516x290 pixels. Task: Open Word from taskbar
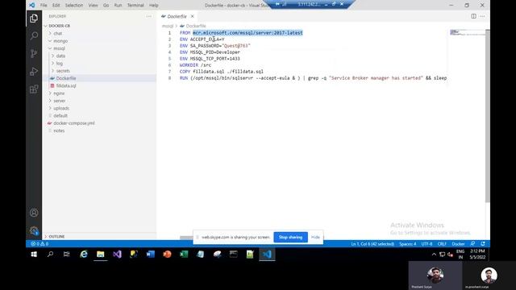coord(151,255)
